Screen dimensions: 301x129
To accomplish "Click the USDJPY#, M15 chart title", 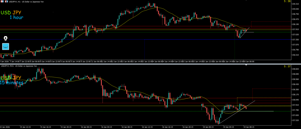I will pyautogui.click(x=21, y=66).
